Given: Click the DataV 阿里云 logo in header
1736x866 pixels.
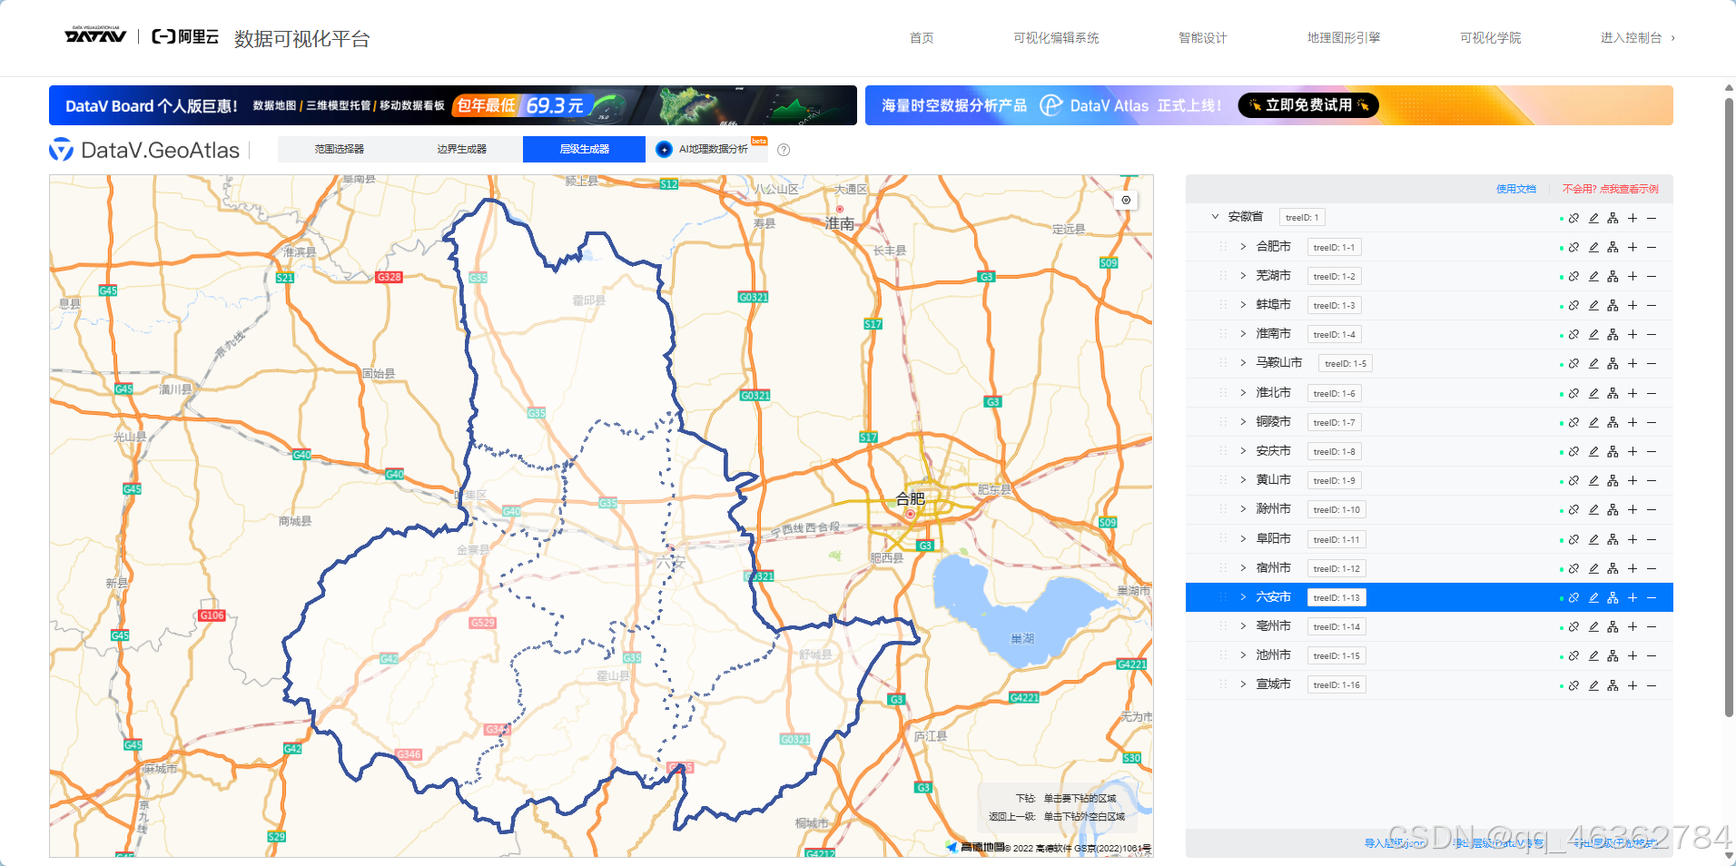Looking at the screenshot, I should (x=142, y=36).
